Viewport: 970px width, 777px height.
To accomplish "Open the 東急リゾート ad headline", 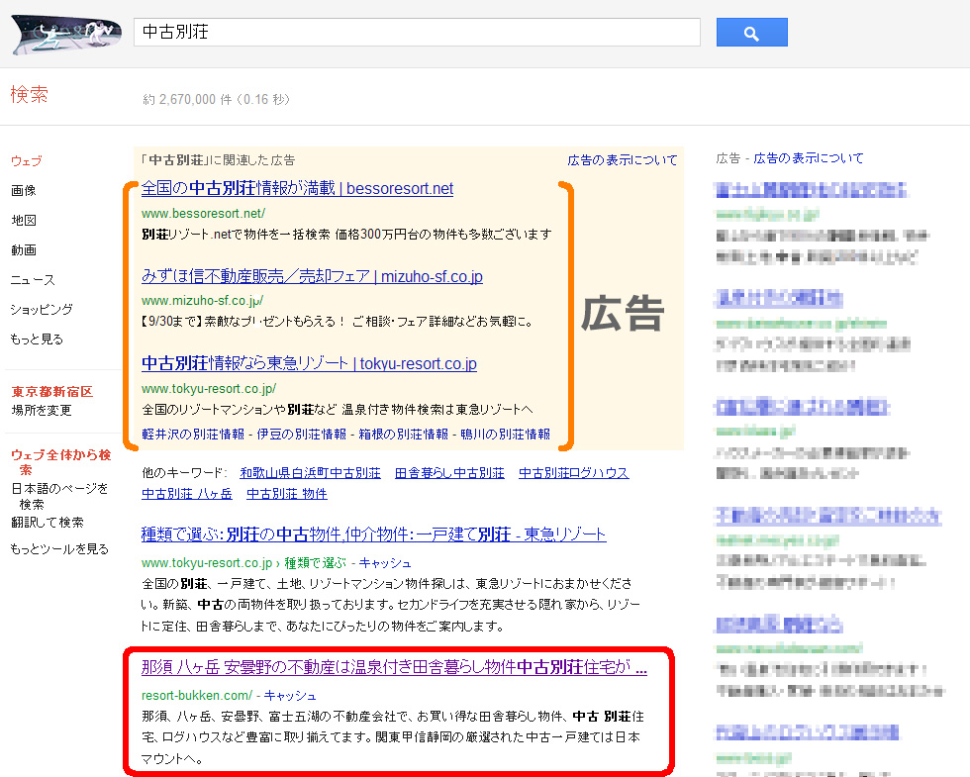I will (x=309, y=363).
